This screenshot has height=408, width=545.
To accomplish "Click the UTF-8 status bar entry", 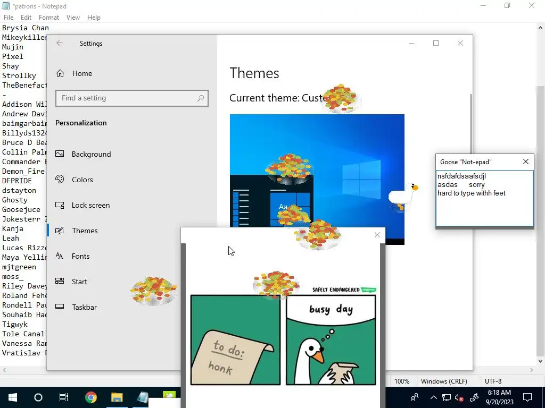I will (493, 381).
